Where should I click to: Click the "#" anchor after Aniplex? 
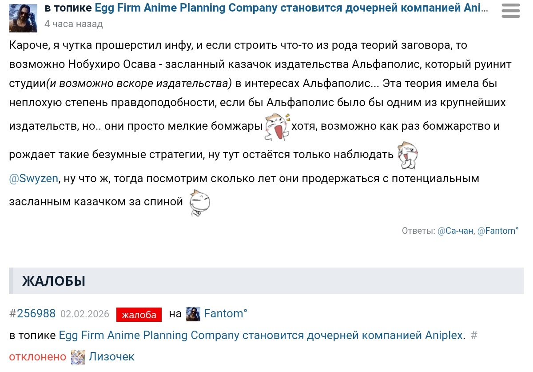tap(474, 335)
